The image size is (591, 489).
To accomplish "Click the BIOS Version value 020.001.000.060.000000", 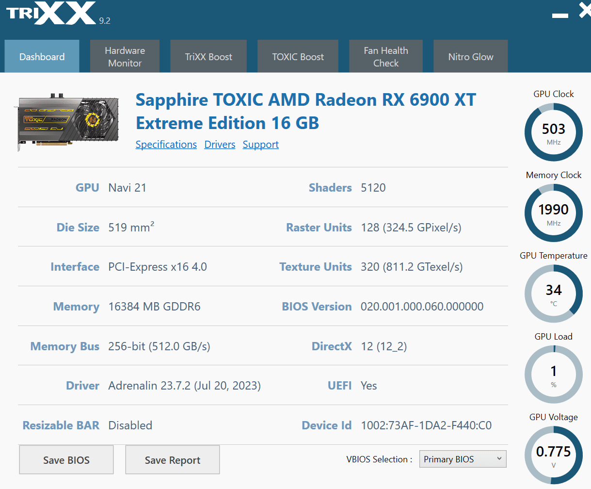I will pos(422,307).
